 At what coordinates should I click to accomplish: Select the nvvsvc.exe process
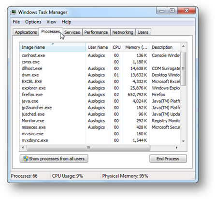pyautogui.click(x=100, y=134)
